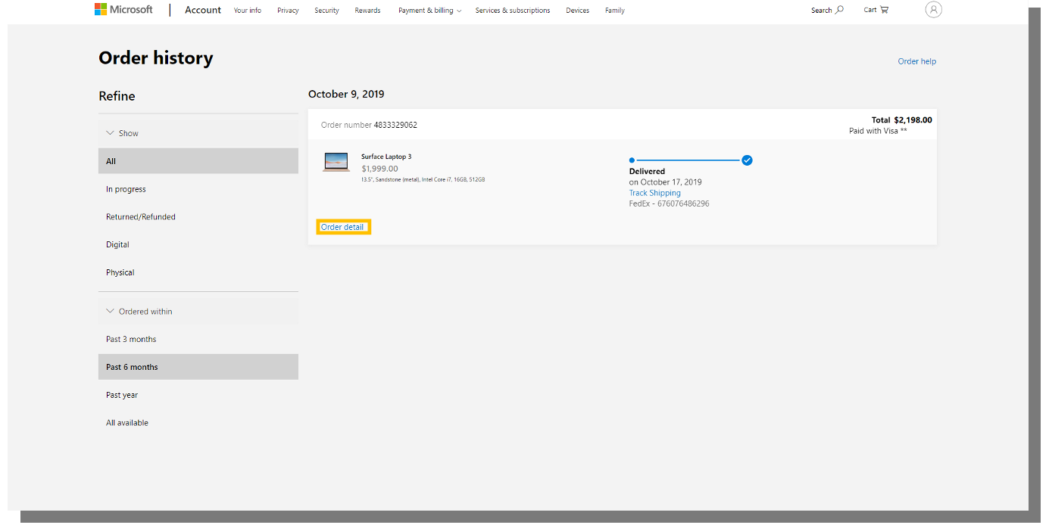
Task: Open the shopping Cart
Action: click(876, 10)
